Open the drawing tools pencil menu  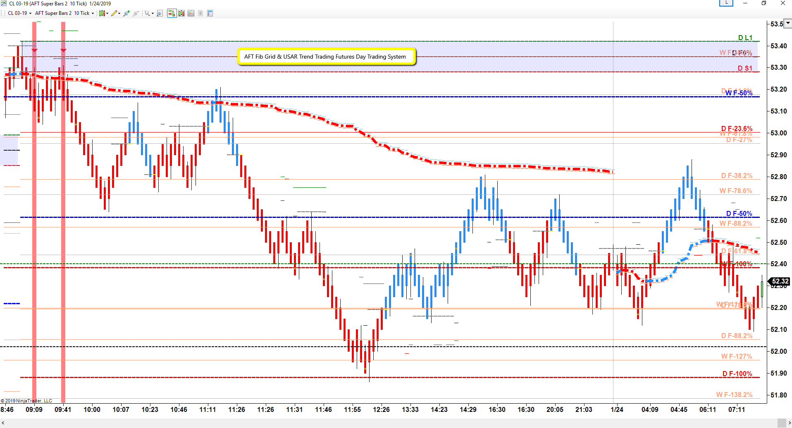pyautogui.click(x=115, y=13)
